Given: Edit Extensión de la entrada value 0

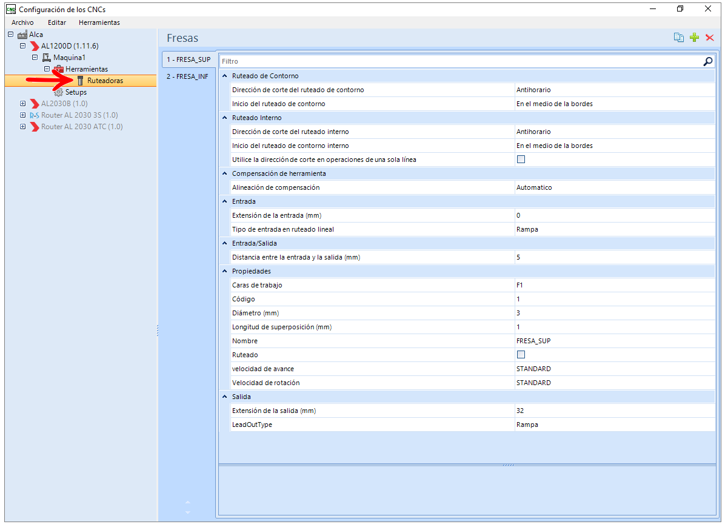Looking at the screenshot, I should pos(615,215).
